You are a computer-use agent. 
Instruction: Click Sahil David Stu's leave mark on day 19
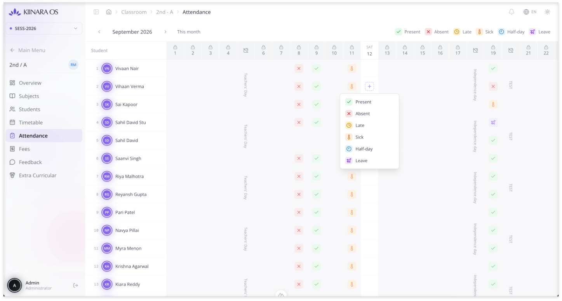493,122
